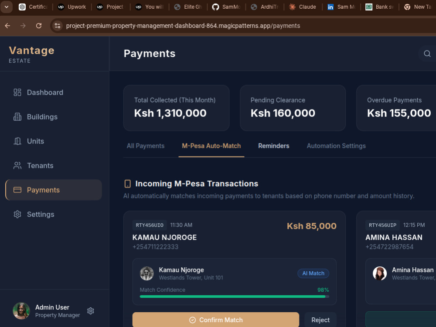
Task: Open the Tenants people icon
Action: (x=17, y=165)
